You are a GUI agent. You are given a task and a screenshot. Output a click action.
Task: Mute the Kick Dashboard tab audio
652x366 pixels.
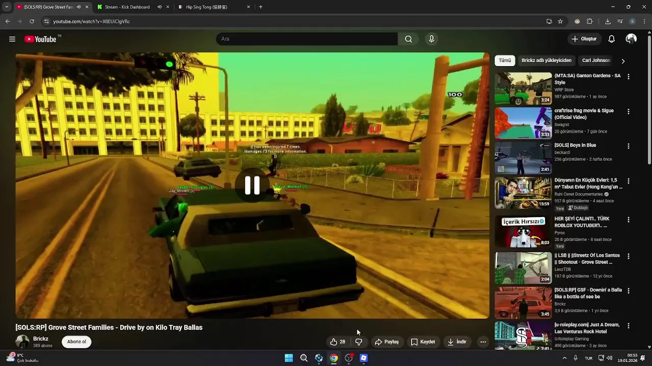[x=159, y=7]
